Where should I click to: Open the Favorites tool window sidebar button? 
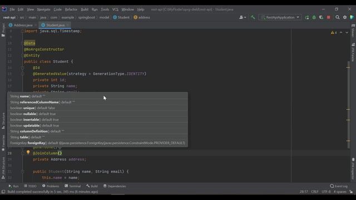pyautogui.click(x=3, y=143)
